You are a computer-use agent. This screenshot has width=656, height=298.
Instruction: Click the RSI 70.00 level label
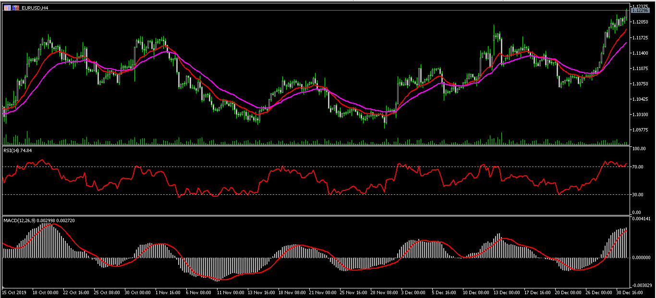[x=638, y=167]
